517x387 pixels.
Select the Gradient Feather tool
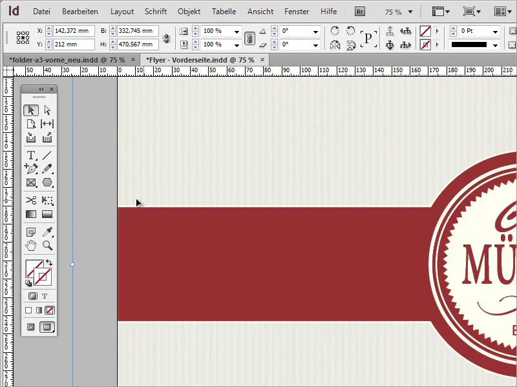[x=47, y=214]
